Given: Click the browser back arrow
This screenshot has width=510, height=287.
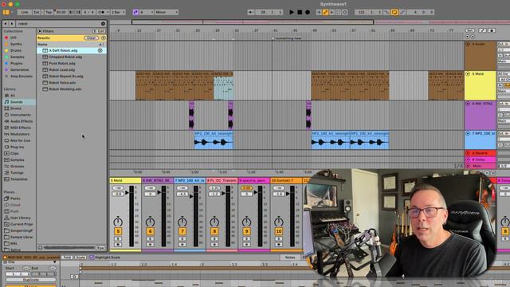Looking at the screenshot, I should (6, 24).
